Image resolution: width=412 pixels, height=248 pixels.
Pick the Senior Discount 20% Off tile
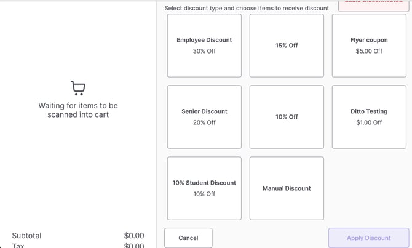(204, 117)
